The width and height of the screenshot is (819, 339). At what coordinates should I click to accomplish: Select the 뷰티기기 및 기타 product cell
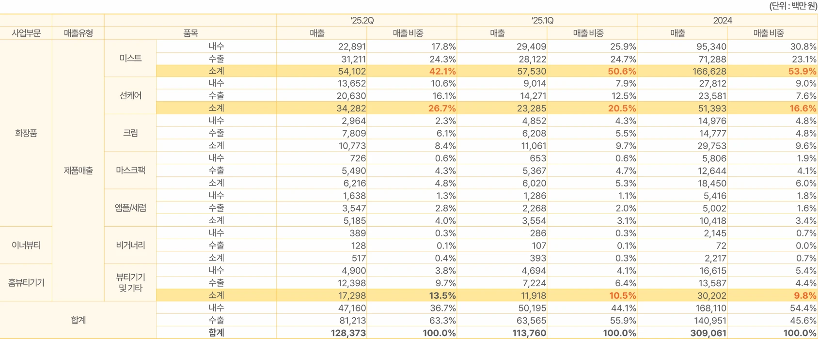tap(130, 282)
